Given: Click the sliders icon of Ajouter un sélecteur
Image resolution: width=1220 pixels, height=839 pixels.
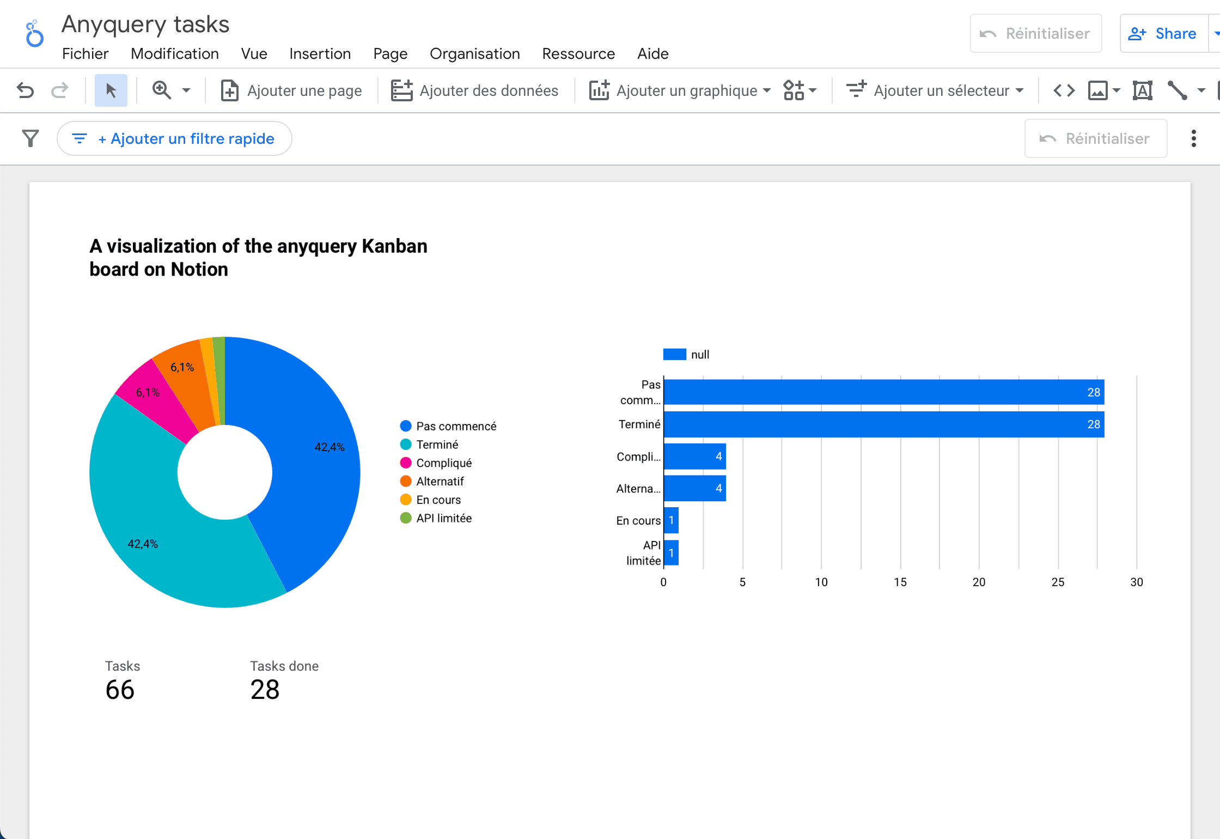Looking at the screenshot, I should [x=856, y=89].
